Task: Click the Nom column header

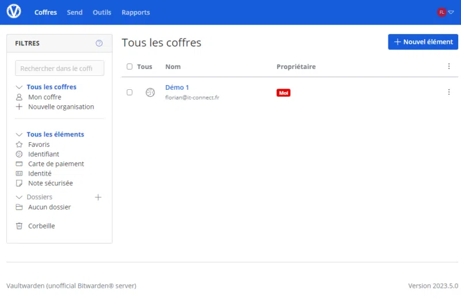Action: pos(173,67)
